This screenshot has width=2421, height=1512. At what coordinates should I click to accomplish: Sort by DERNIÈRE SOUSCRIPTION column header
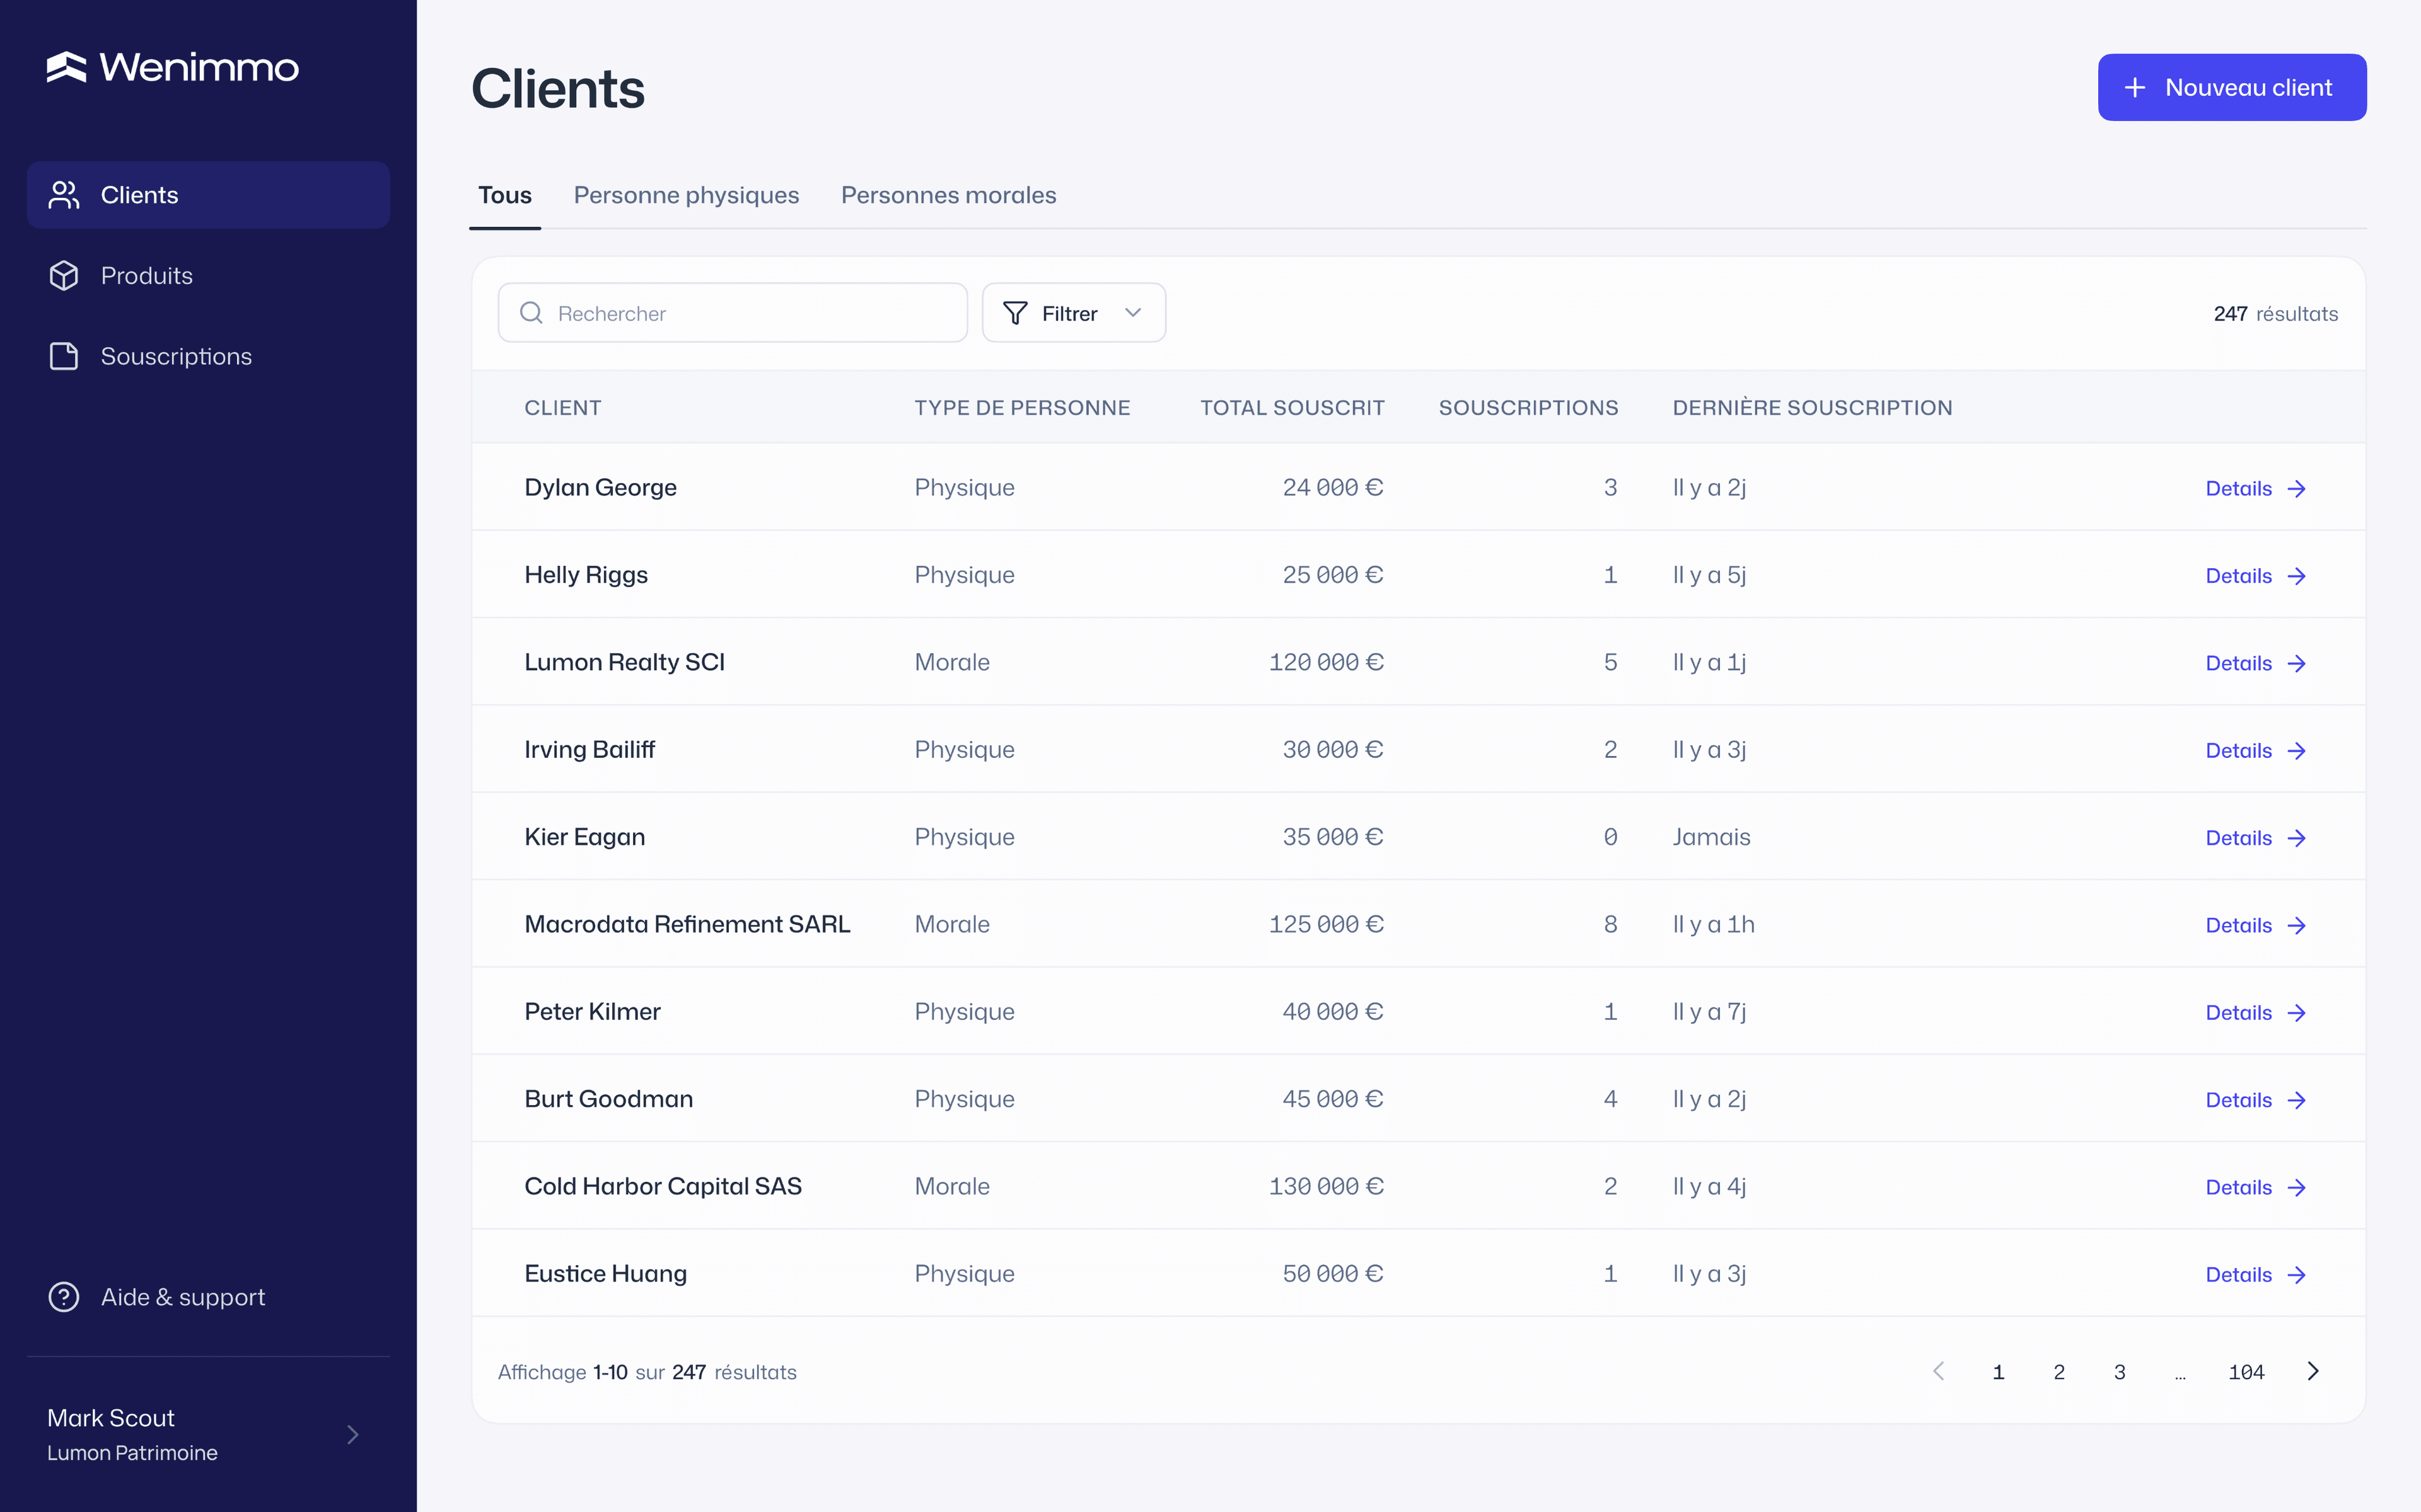pyautogui.click(x=1812, y=408)
